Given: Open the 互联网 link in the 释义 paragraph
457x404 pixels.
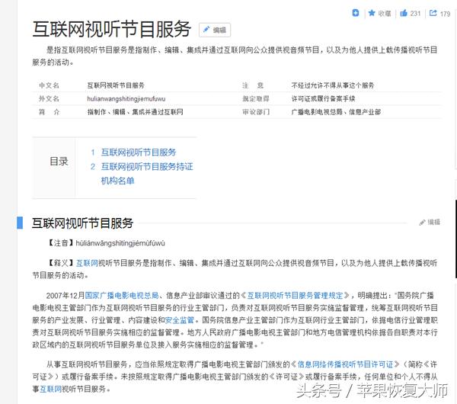Looking at the screenshot, I should [x=87, y=263].
